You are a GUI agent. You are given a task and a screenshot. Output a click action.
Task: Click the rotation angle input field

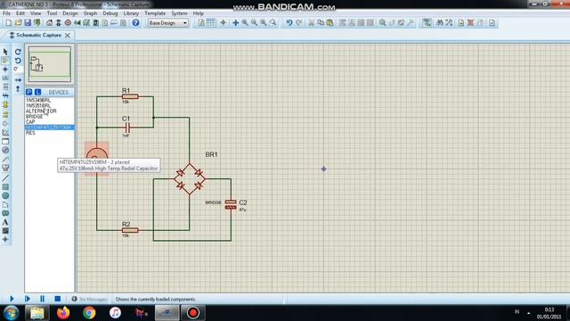[18, 69]
